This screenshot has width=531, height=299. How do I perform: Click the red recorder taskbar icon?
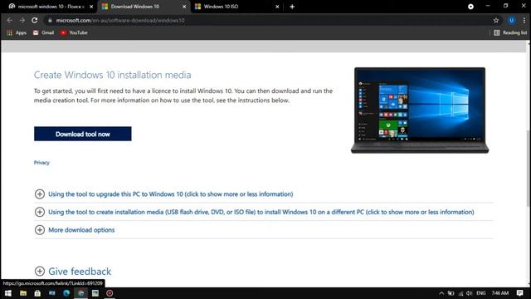pyautogui.click(x=110, y=293)
